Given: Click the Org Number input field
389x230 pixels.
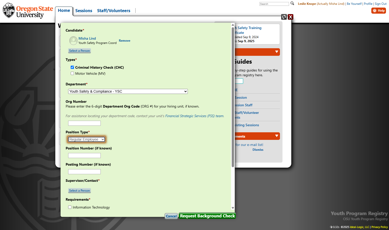Looking at the screenshot, I should pos(84,123).
